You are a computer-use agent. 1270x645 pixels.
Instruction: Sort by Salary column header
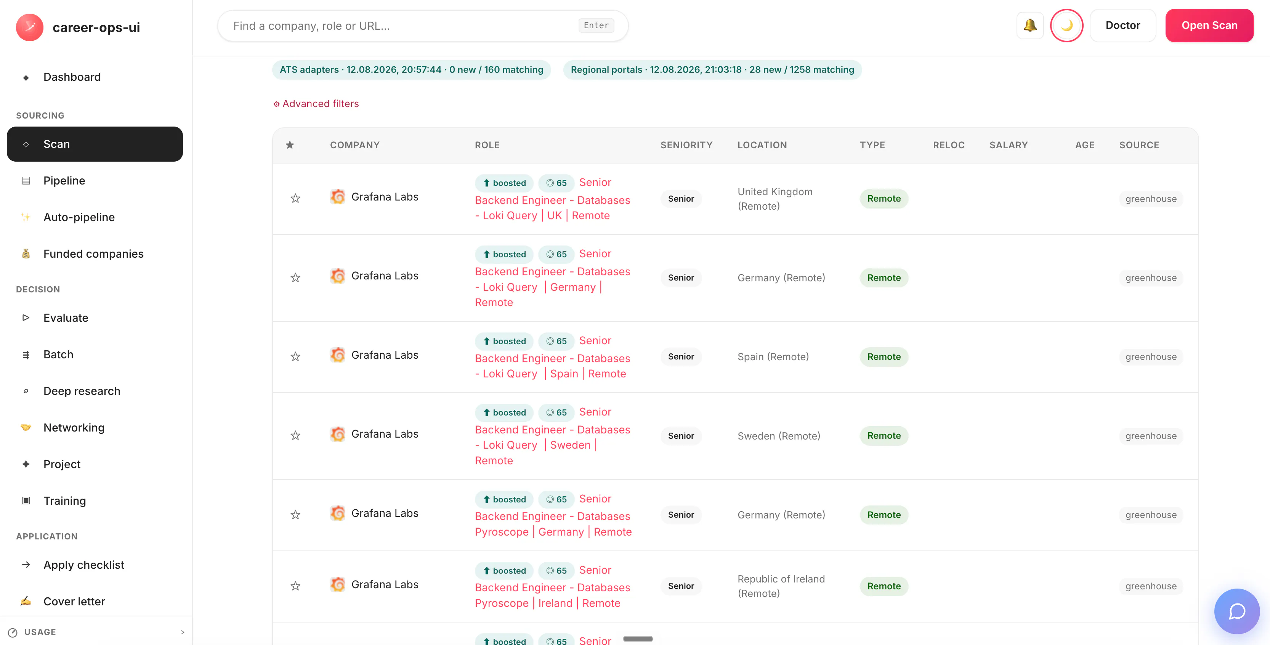pyautogui.click(x=1008, y=145)
